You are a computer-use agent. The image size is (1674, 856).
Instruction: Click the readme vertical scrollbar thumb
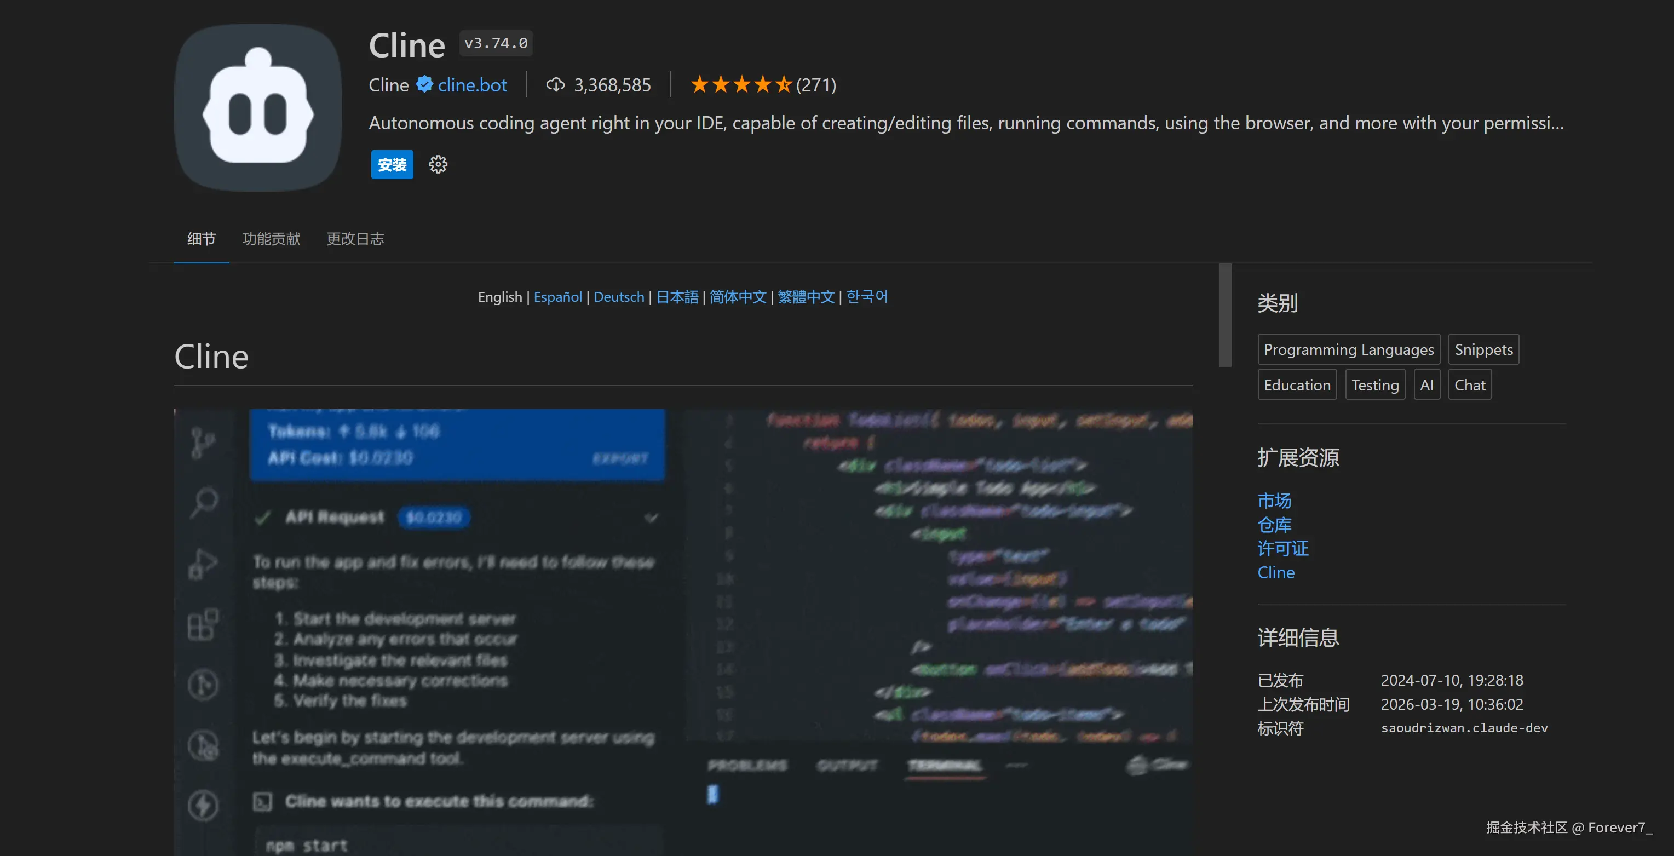[x=1224, y=315]
